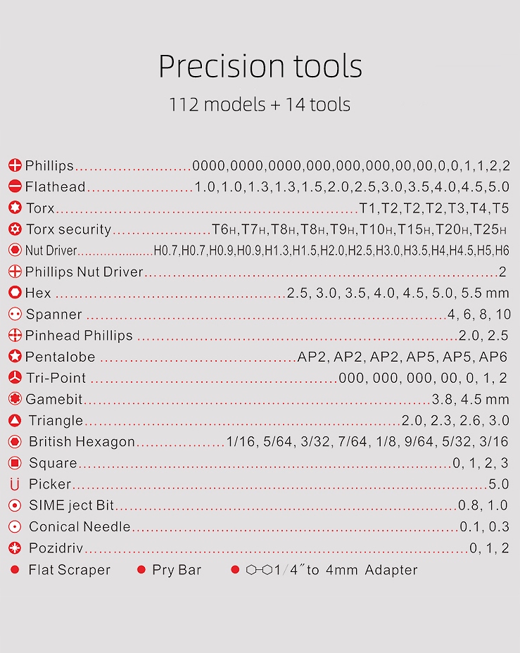Click the Pry Bar label
Image resolution: width=520 pixels, height=653 pixels.
(x=177, y=570)
